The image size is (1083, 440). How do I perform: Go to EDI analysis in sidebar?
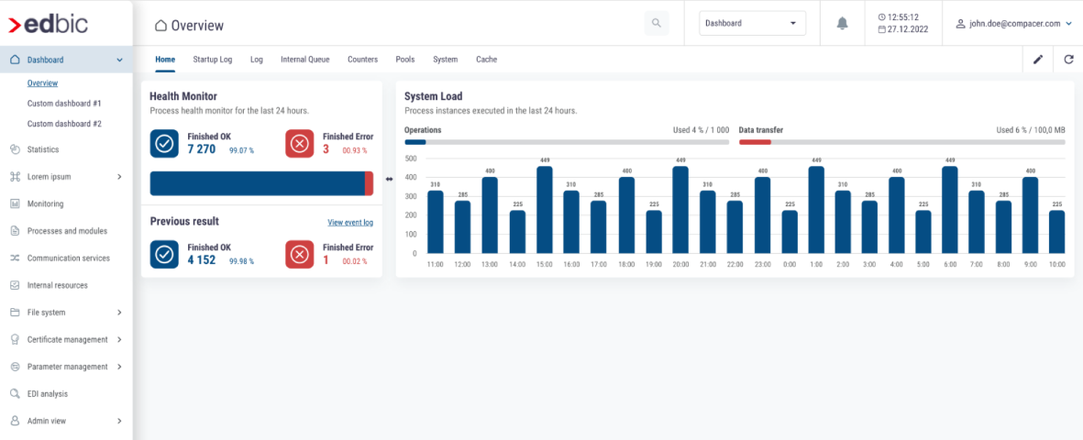[47, 394]
